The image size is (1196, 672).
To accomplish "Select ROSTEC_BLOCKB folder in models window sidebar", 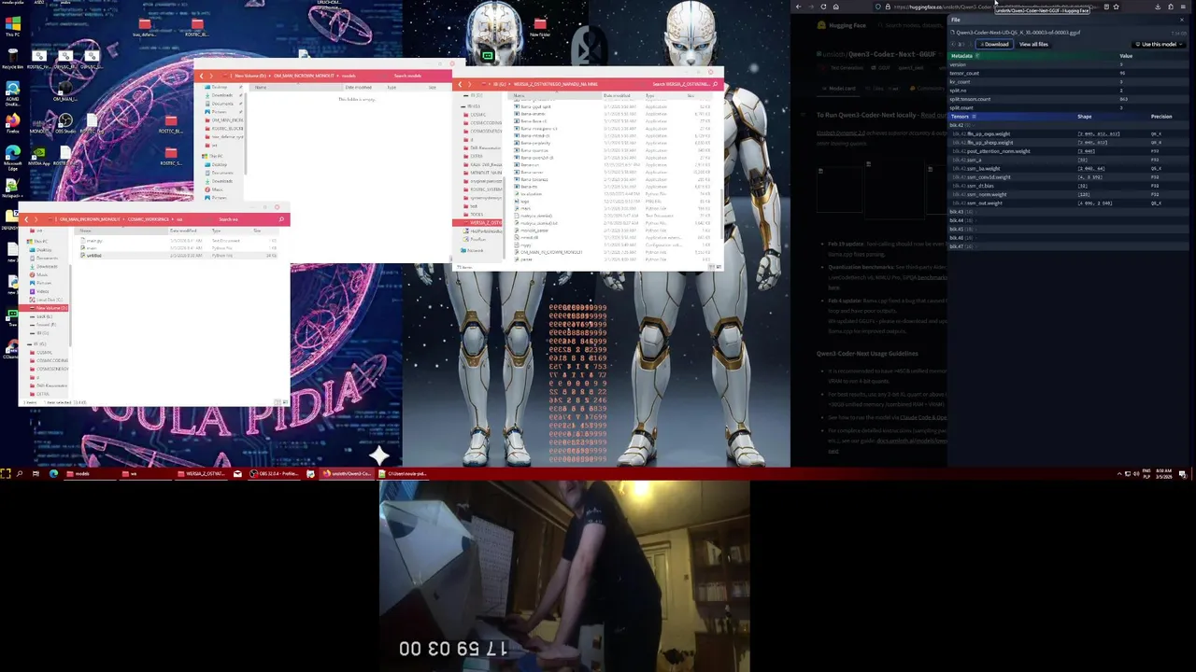I will [225, 129].
